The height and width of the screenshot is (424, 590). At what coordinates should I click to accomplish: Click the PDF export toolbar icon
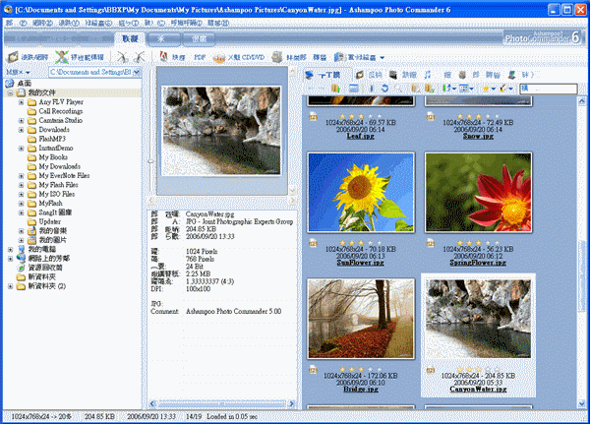coord(199,58)
